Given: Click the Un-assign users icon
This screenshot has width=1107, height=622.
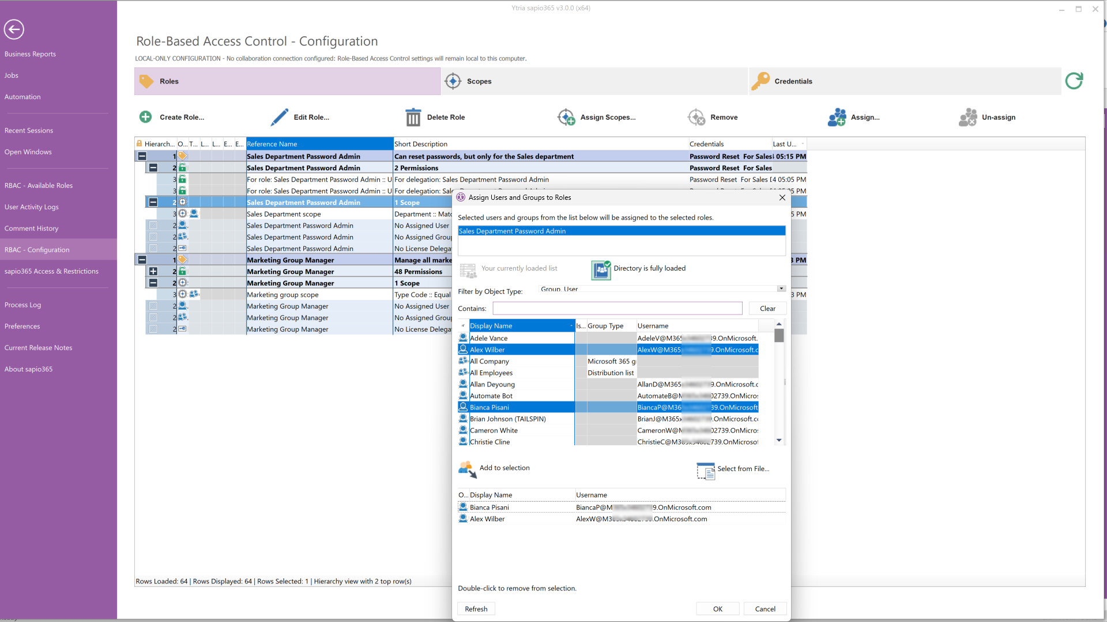Looking at the screenshot, I should 967,117.
